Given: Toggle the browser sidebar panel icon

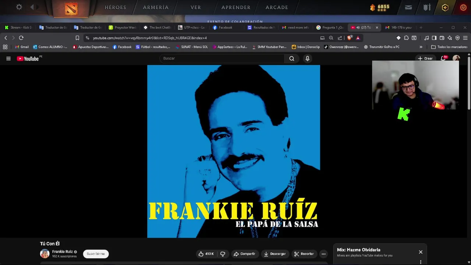Looking at the screenshot, I should (x=434, y=38).
